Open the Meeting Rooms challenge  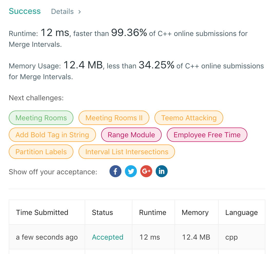tap(41, 118)
